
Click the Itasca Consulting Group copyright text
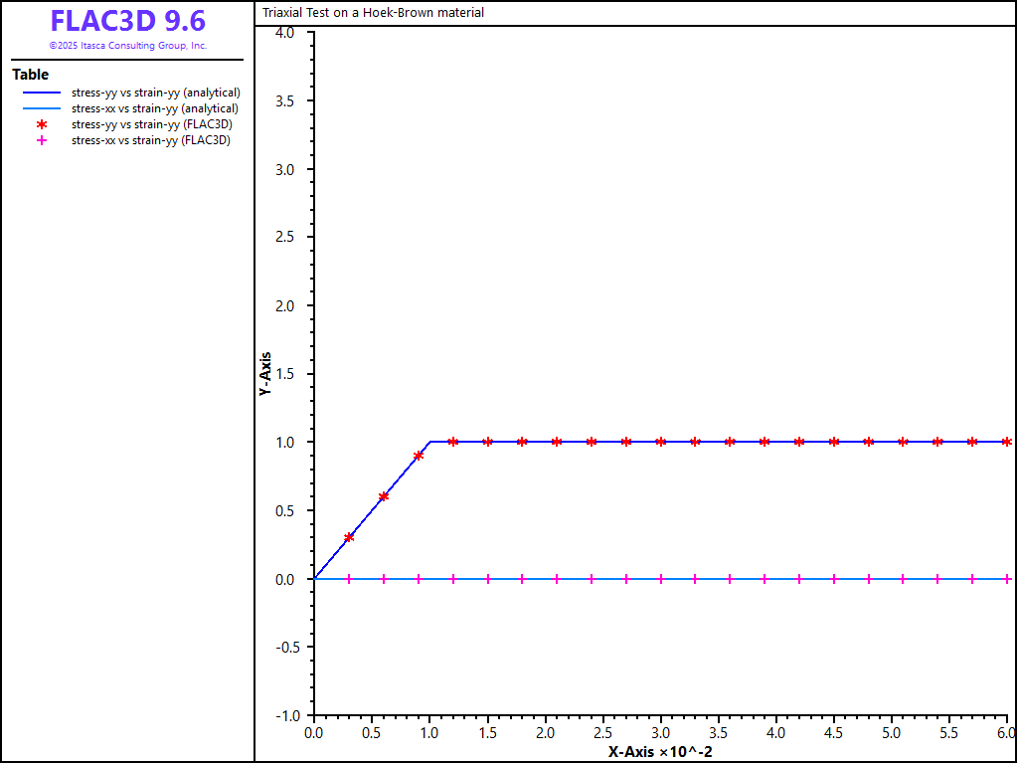(x=127, y=46)
